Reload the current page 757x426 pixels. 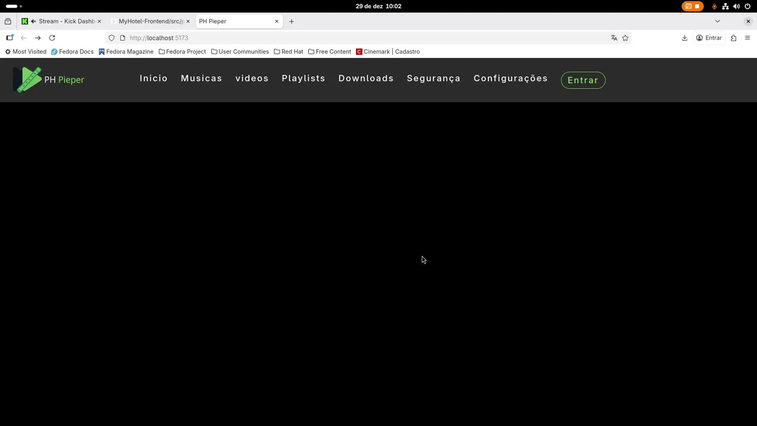click(52, 38)
